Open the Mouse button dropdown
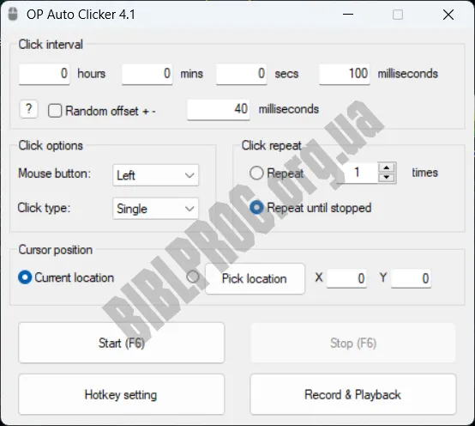The width and height of the screenshot is (475, 426). point(156,175)
